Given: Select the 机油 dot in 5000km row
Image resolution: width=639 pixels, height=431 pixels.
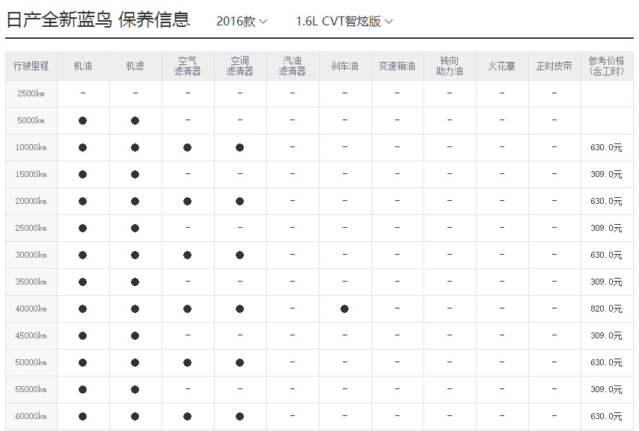Looking at the screenshot, I should pos(82,120).
